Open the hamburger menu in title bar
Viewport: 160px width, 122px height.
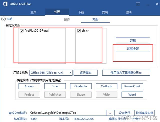(x=138, y=4)
